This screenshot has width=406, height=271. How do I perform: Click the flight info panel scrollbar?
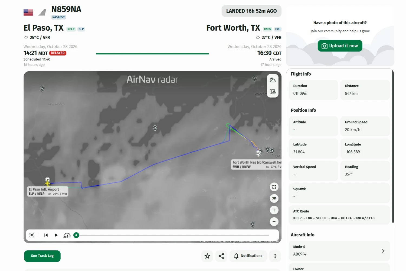pos(393,146)
